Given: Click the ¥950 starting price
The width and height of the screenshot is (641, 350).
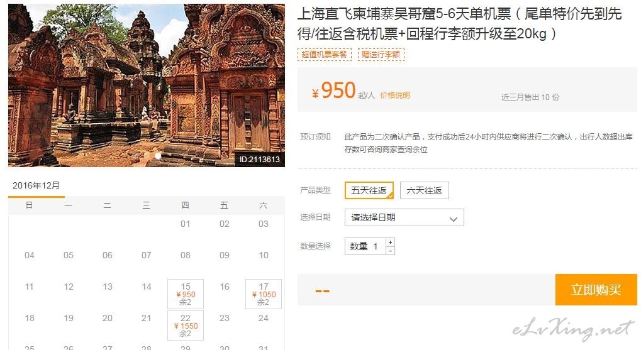Looking at the screenshot, I should (x=334, y=90).
